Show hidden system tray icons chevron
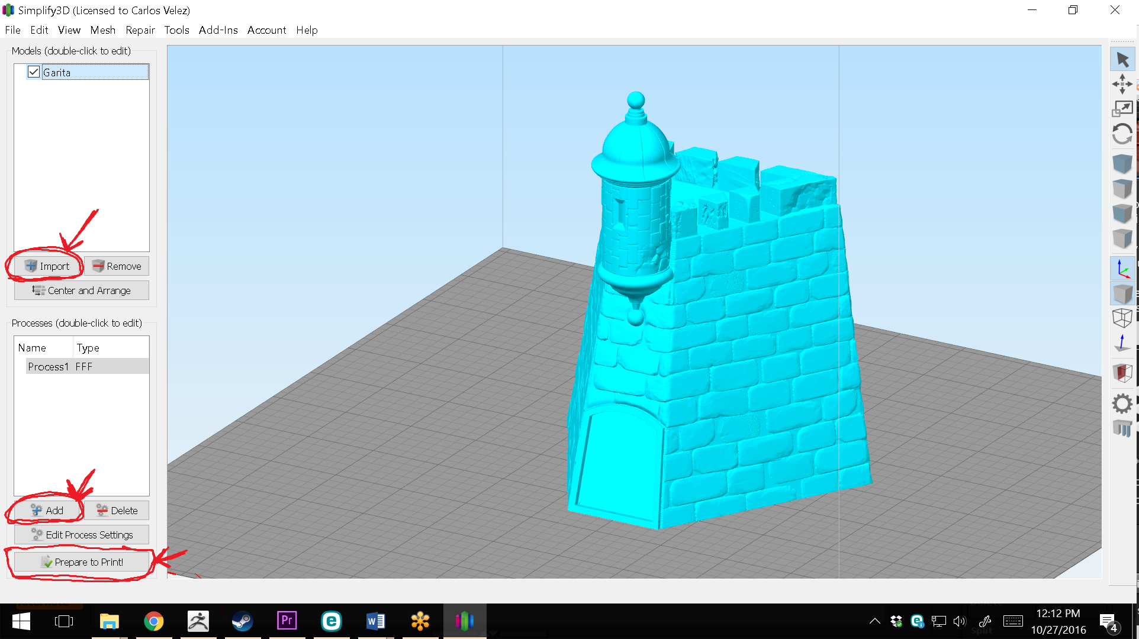Viewport: 1139px width, 639px height. coord(874,621)
